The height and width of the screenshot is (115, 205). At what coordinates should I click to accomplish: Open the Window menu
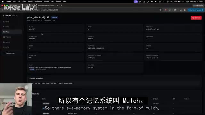point(58,2)
